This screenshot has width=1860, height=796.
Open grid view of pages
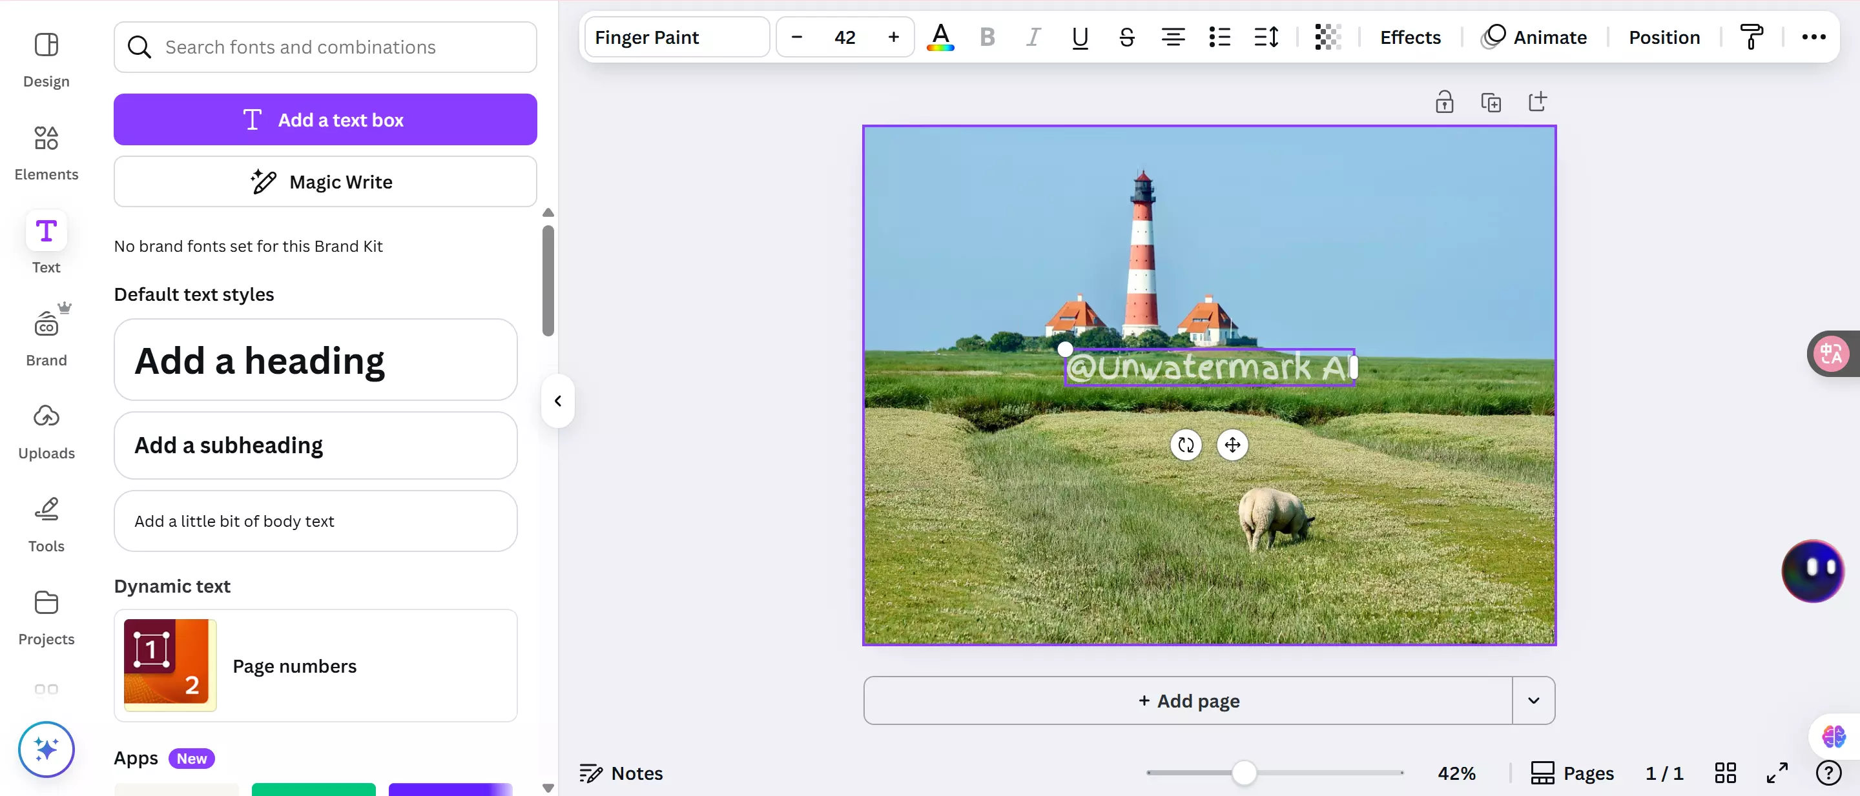[x=1725, y=773]
